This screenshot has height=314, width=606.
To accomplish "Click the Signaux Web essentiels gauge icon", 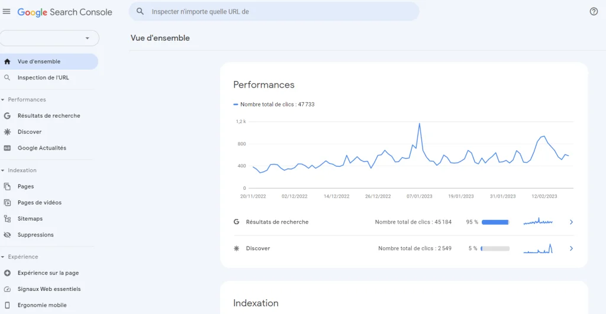I will pos(7,289).
